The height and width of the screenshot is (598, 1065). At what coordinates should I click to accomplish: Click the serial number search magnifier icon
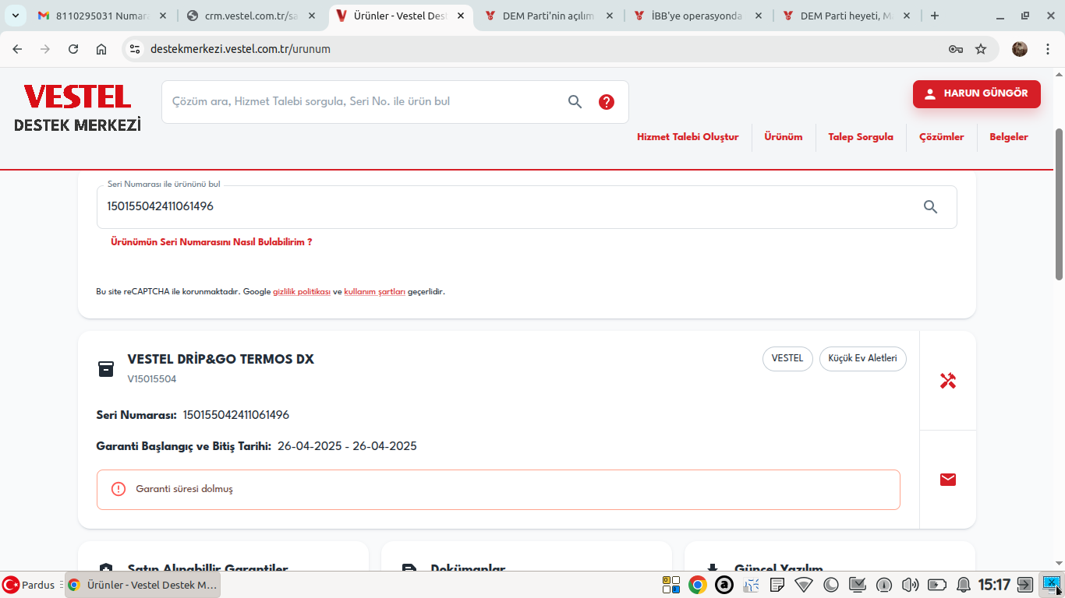(x=930, y=207)
